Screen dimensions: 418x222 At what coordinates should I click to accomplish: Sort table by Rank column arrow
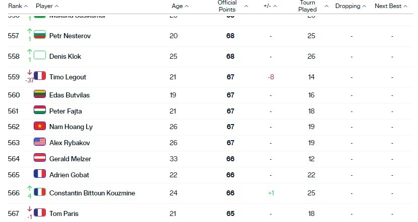pyautogui.click(x=26, y=6)
